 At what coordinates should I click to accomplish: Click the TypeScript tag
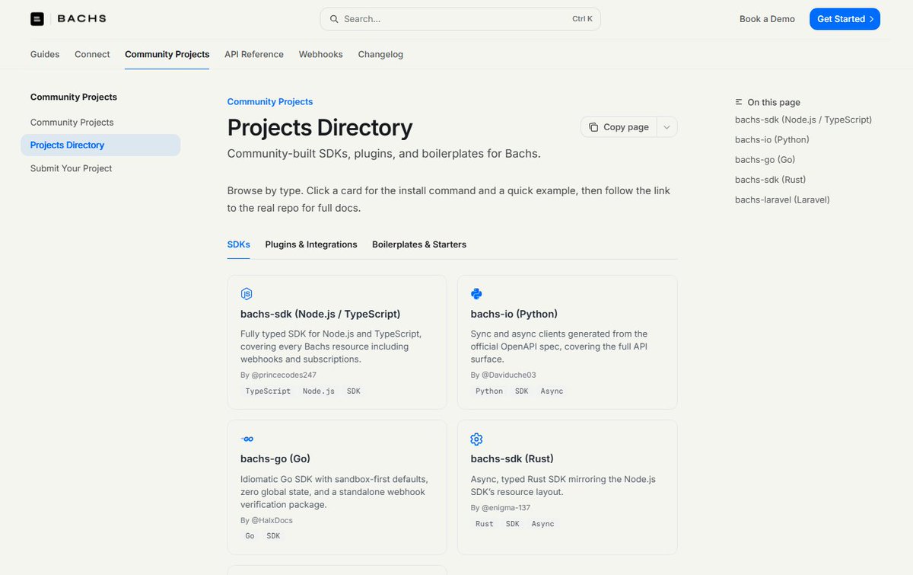[x=268, y=391]
